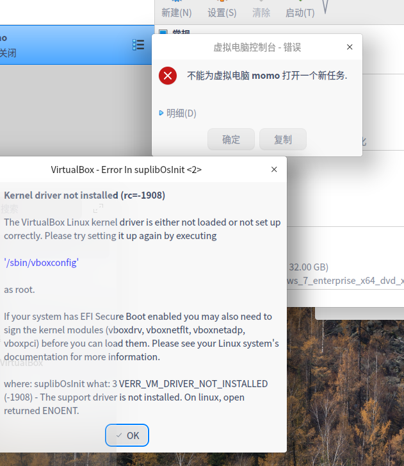Screen dimensions: 404x466
Task: Open the VM list menu icon for momo
Action: coord(138,45)
